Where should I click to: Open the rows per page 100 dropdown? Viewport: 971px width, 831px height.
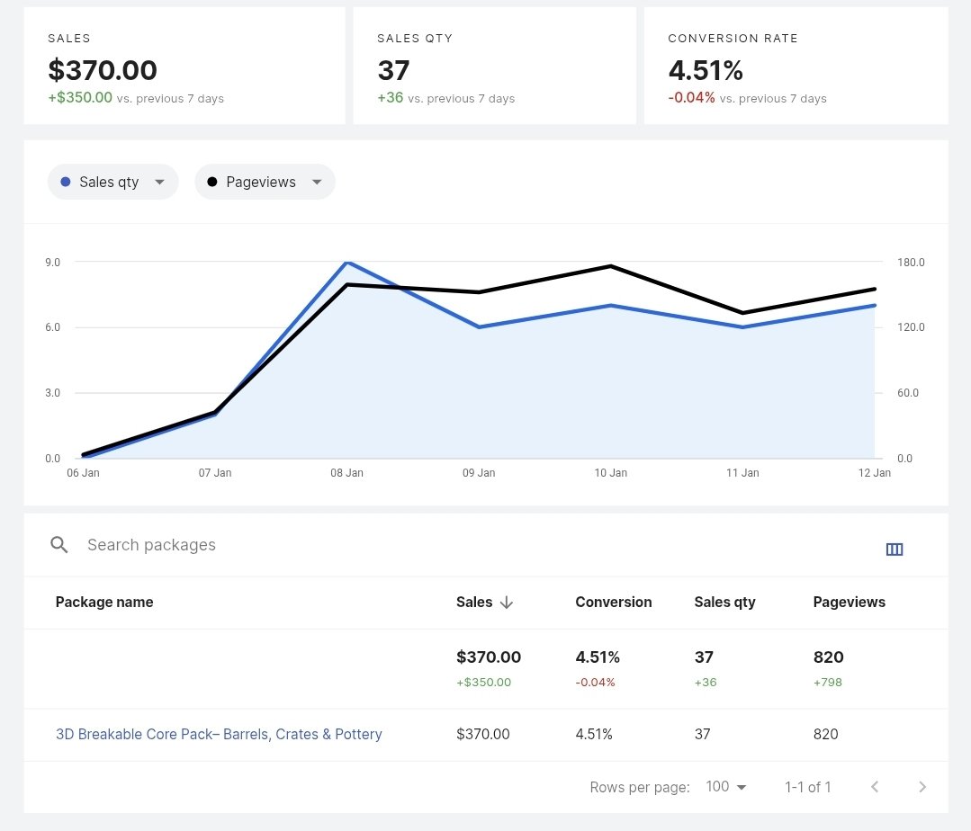(725, 786)
